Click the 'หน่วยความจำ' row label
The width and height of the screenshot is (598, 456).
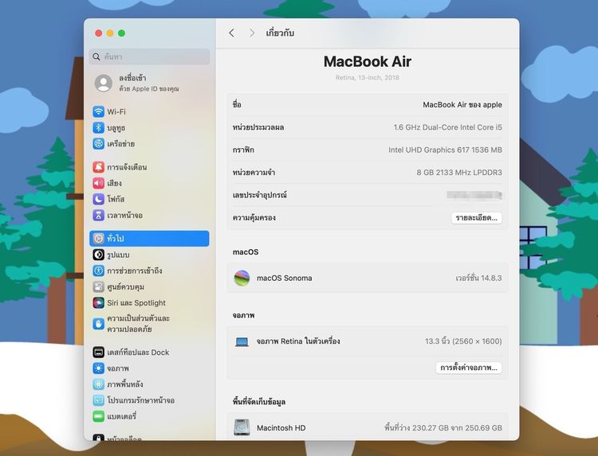click(254, 173)
